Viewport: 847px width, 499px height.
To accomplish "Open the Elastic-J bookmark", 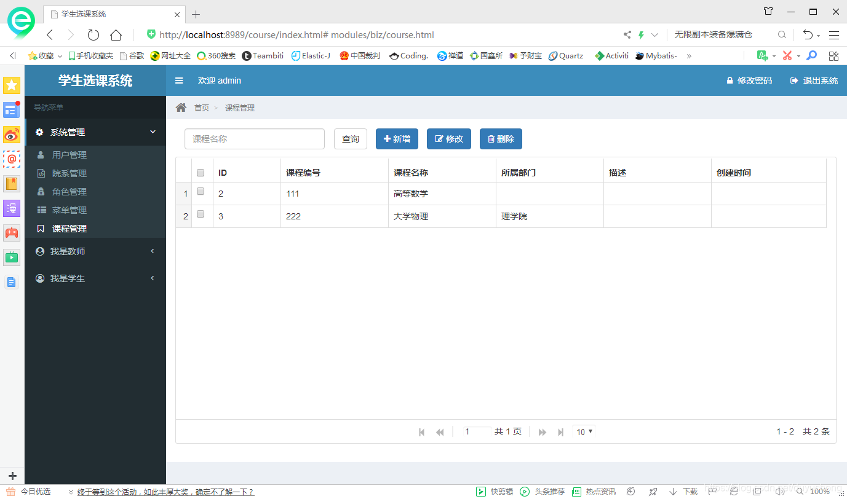I will [x=311, y=55].
